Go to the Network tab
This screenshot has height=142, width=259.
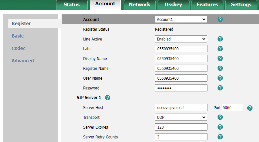[139, 5]
